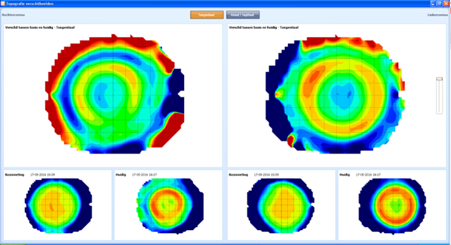451x245 pixels.
Task: Click left eye Huidig date 16:17
Action: 368,175
